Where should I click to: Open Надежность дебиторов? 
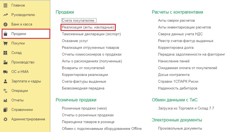(x=178, y=88)
